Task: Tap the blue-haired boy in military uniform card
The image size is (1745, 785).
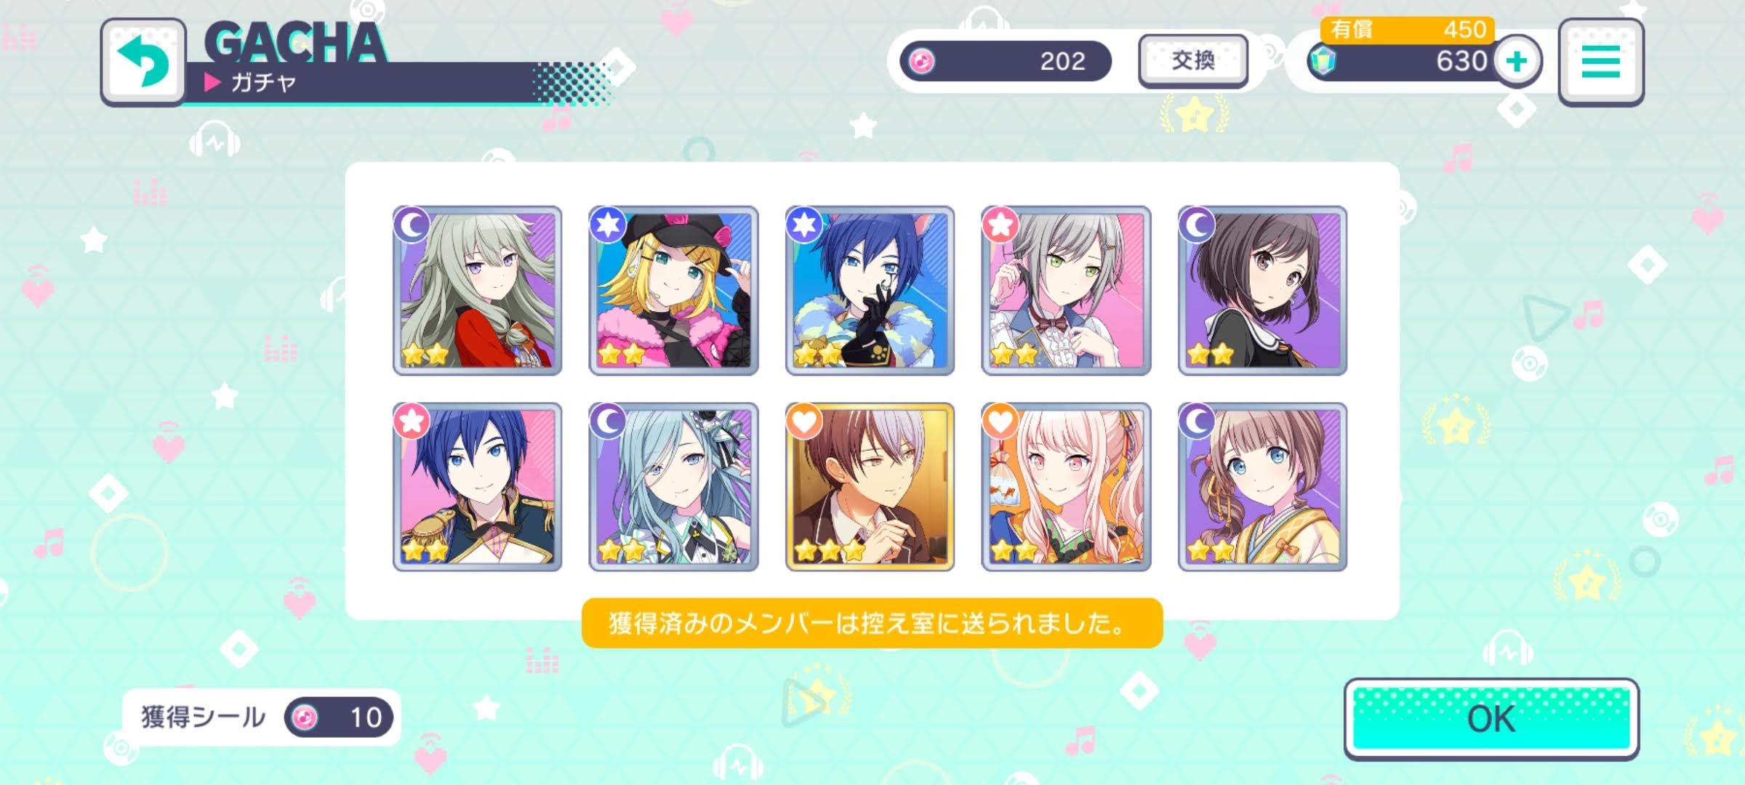Action: tap(477, 487)
